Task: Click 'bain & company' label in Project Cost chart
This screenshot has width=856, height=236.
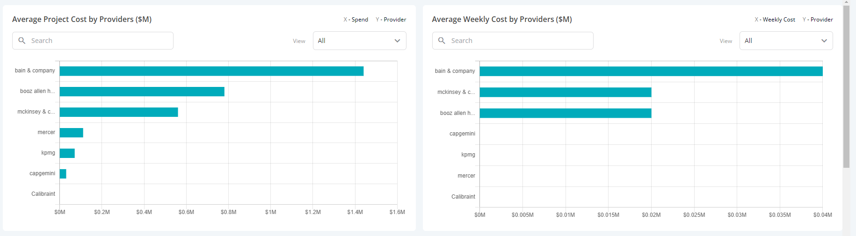Action: point(35,71)
